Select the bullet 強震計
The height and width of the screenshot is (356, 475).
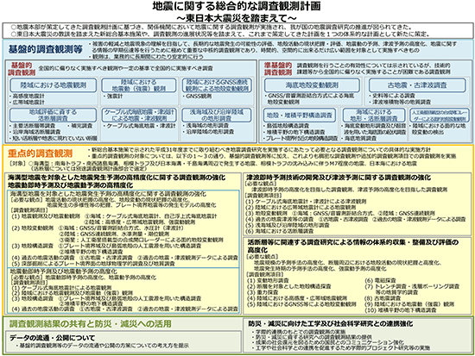pos(113,97)
